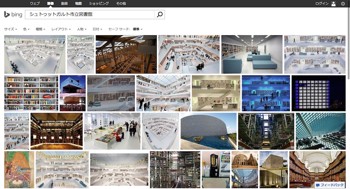
Task: Switch to the 動画 videos tab
Action: point(64,3)
